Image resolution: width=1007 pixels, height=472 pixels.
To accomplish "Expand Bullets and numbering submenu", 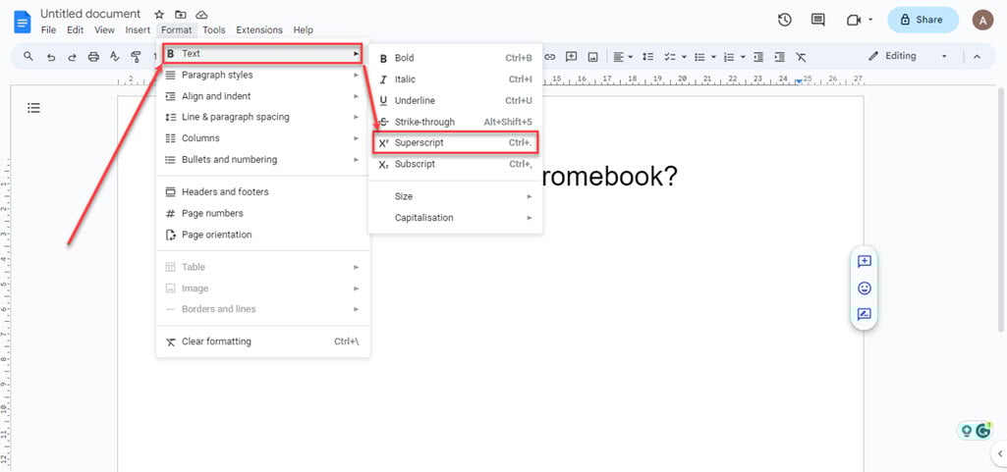I will 262,160.
